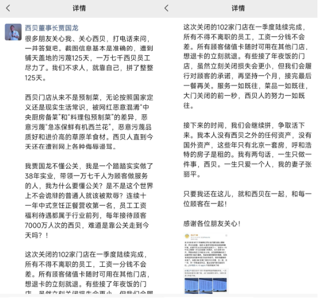The image size is (318, 298).
Task: Click the paragraph starting 我贾国龙不懂公关
Action: click(x=89, y=201)
